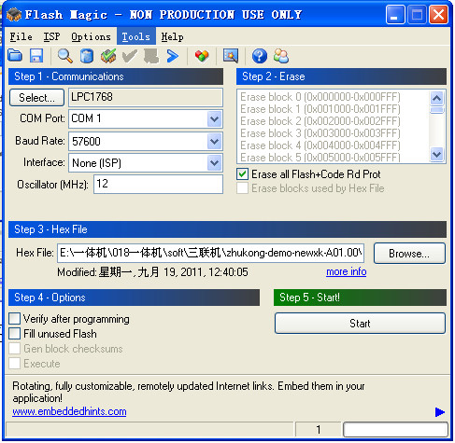
Task: Click the erase list scrollbar thumb
Action: point(436,110)
